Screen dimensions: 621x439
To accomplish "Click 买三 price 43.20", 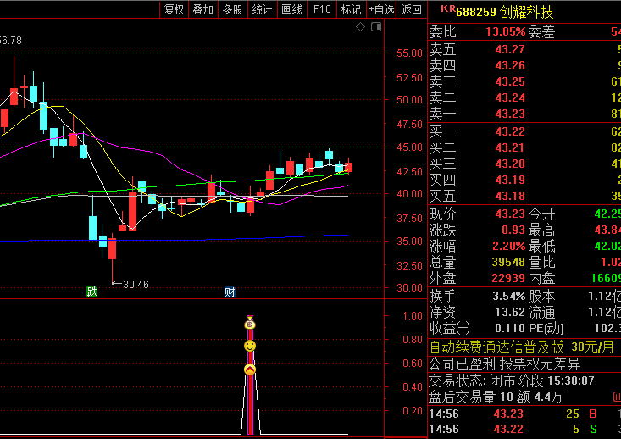I will coord(510,164).
